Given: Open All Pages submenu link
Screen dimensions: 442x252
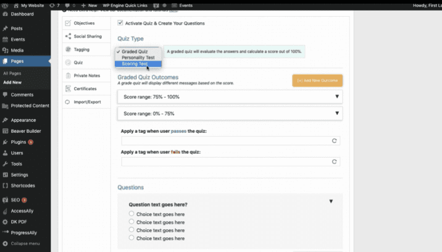Looking at the screenshot, I should pyautogui.click(x=12, y=73).
